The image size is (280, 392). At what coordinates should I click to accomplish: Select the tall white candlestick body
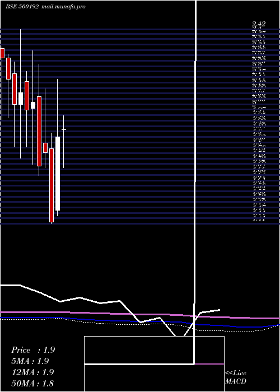(x=58, y=173)
